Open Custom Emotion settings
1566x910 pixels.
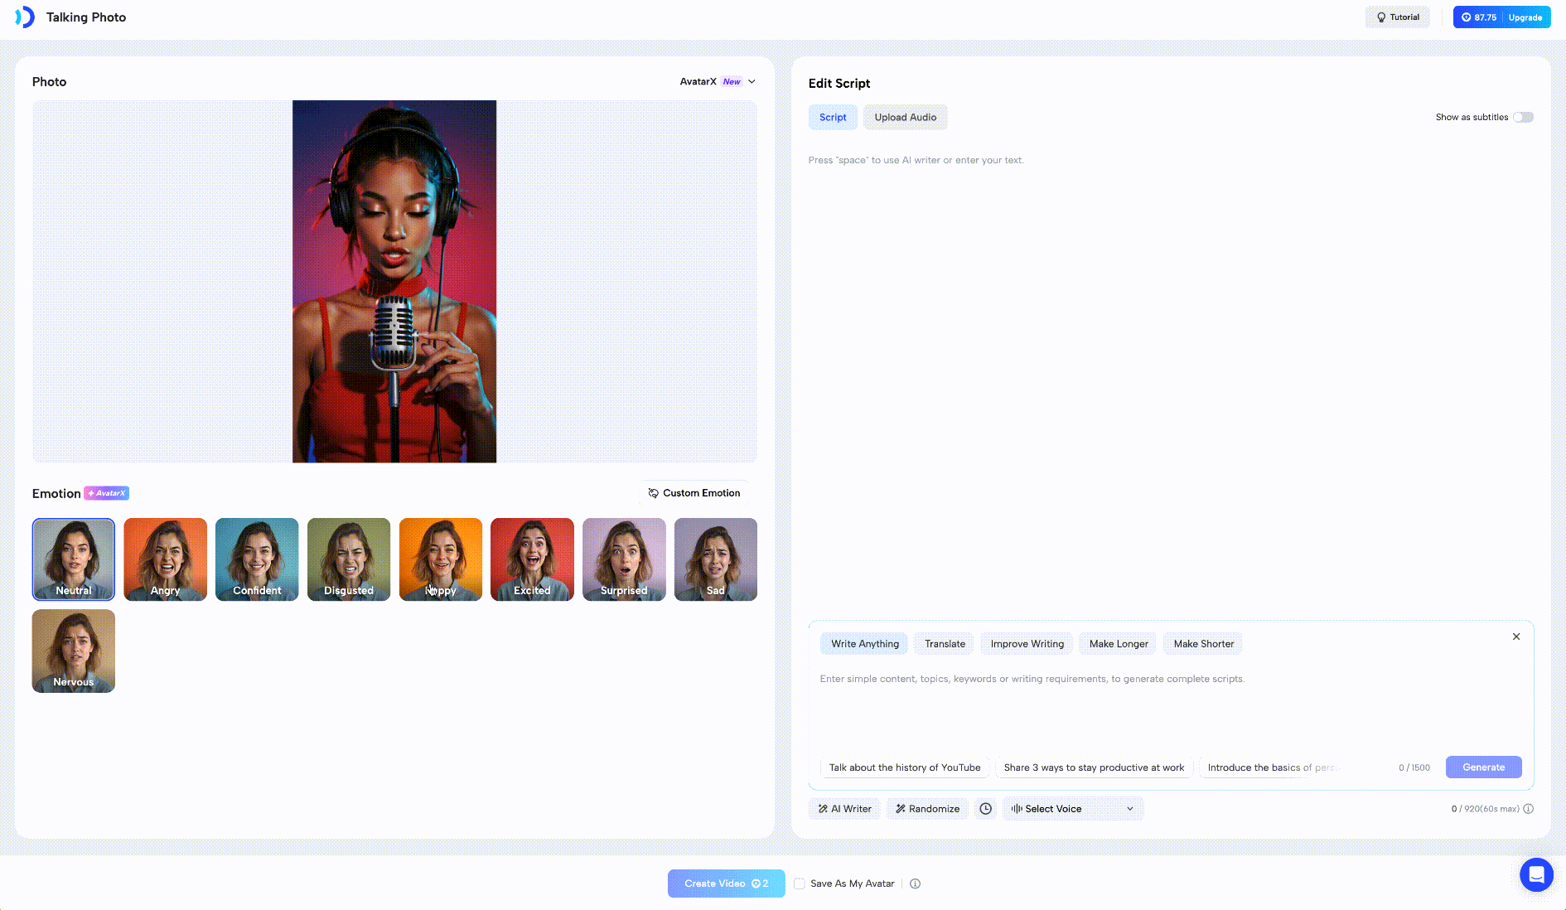click(x=694, y=493)
